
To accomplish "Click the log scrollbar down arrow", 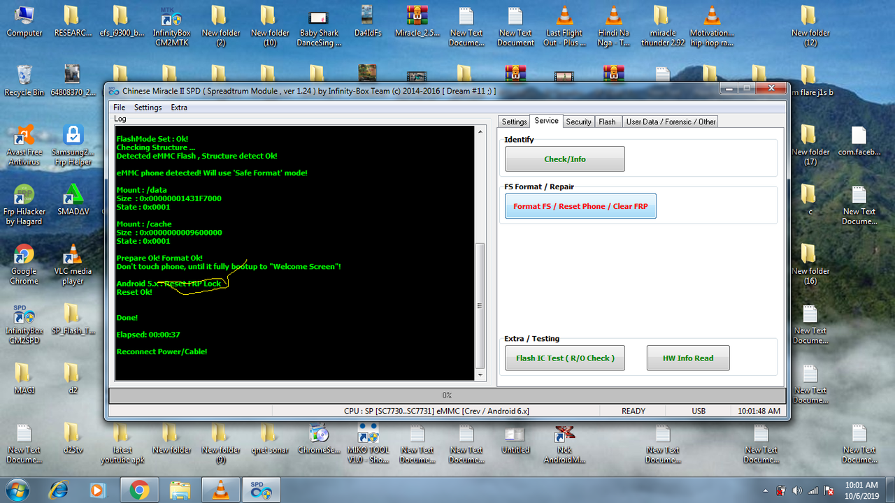I will coord(480,375).
